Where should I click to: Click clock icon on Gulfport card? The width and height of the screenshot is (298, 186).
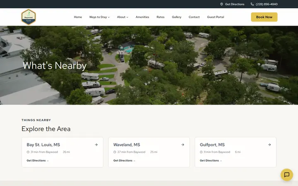click(x=201, y=152)
